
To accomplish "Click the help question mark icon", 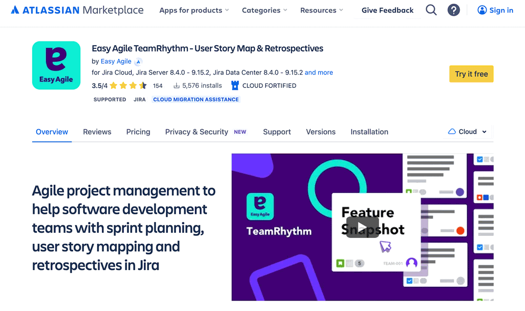I will click(x=454, y=10).
